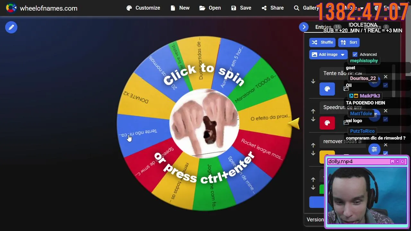411x231 pixels.
Task: Click the dolly.mp4 window title
Action: pyautogui.click(x=340, y=161)
